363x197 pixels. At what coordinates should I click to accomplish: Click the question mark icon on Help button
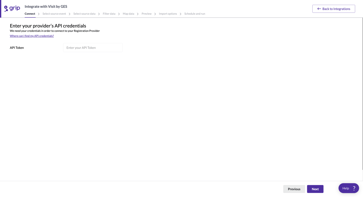(354, 188)
